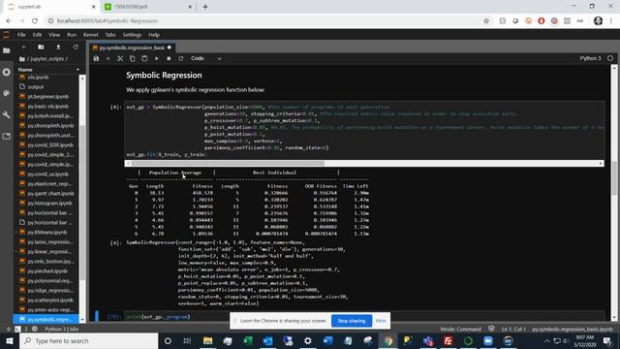Open FileZilla from the taskbar
The image size is (620, 349).
(448, 340)
